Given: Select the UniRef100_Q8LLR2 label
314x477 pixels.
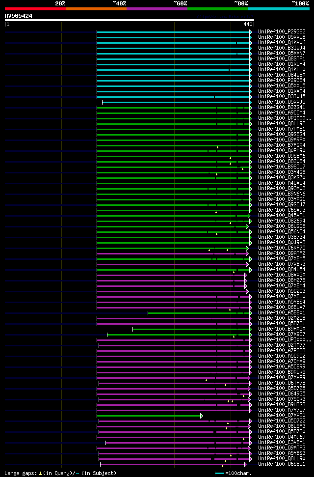Looking at the screenshot, I should (x=282, y=123).
